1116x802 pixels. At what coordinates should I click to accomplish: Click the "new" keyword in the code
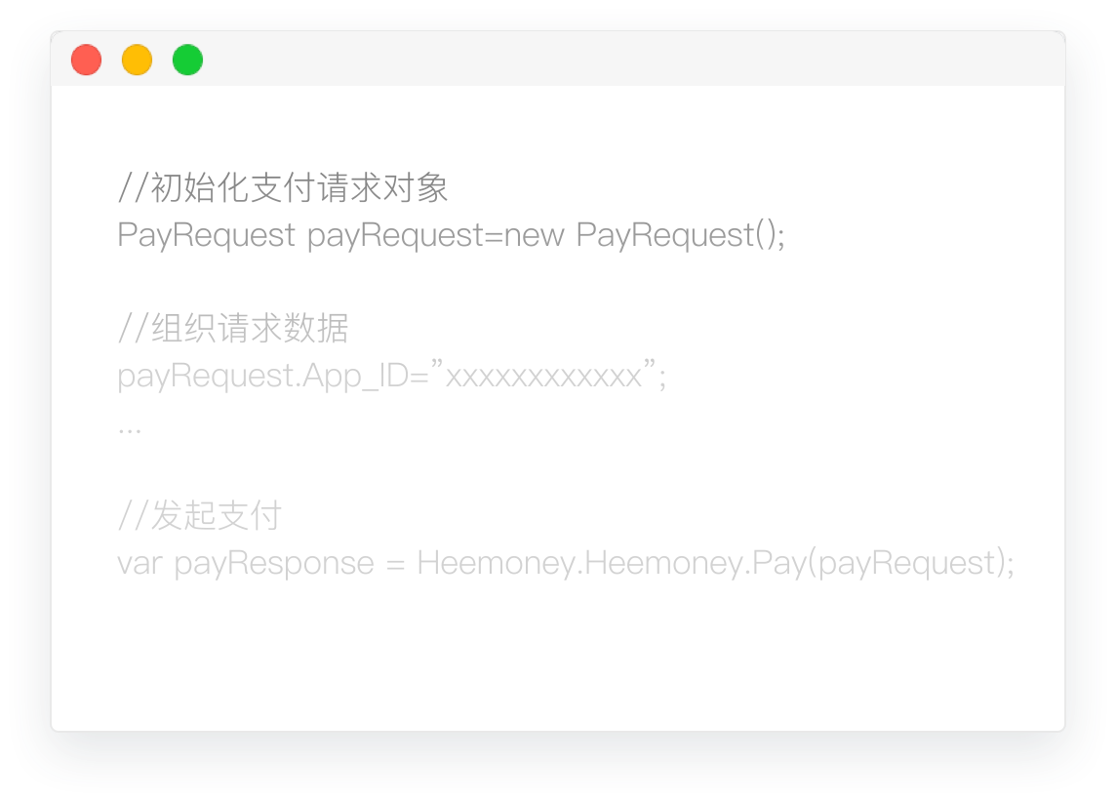pos(534,235)
